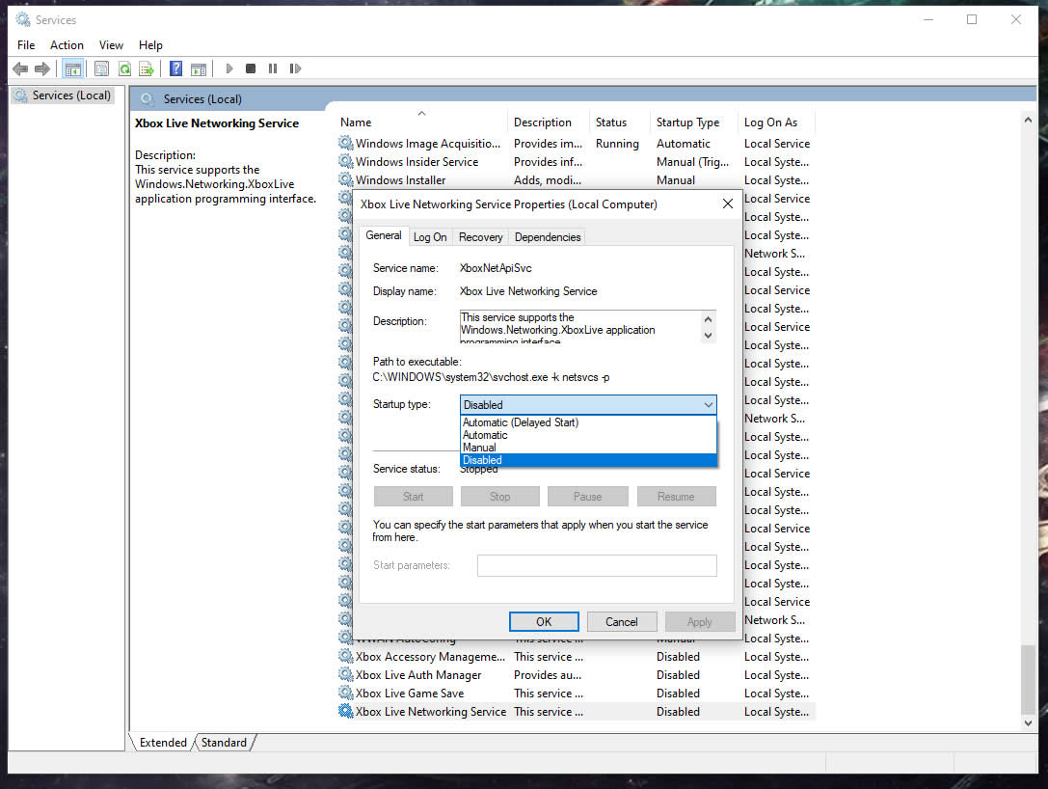Switch to the Dependencies tab
The height and width of the screenshot is (789, 1048).
(x=548, y=236)
